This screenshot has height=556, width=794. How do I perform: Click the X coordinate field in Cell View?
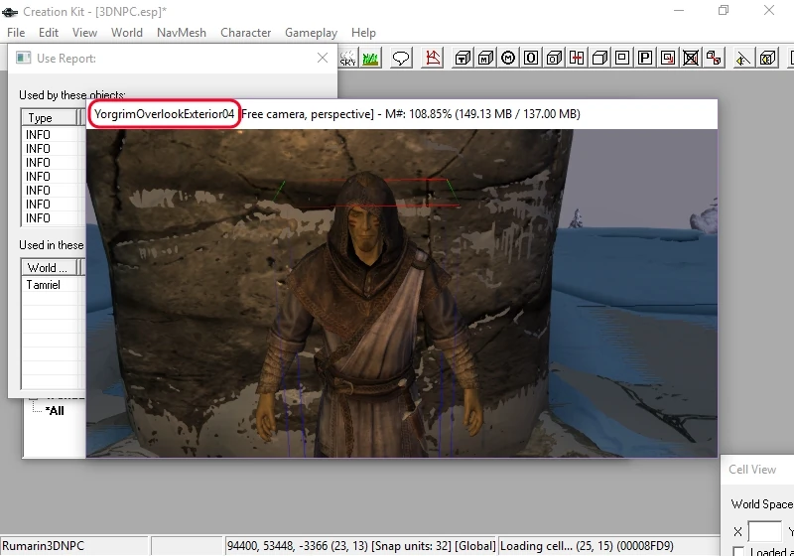[x=764, y=532]
